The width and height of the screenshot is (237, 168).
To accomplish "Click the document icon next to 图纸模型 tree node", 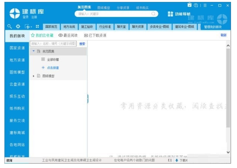I will point(38,76).
